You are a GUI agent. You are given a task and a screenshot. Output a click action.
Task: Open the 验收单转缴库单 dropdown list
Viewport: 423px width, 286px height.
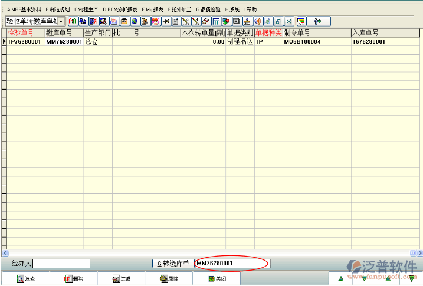click(61, 21)
